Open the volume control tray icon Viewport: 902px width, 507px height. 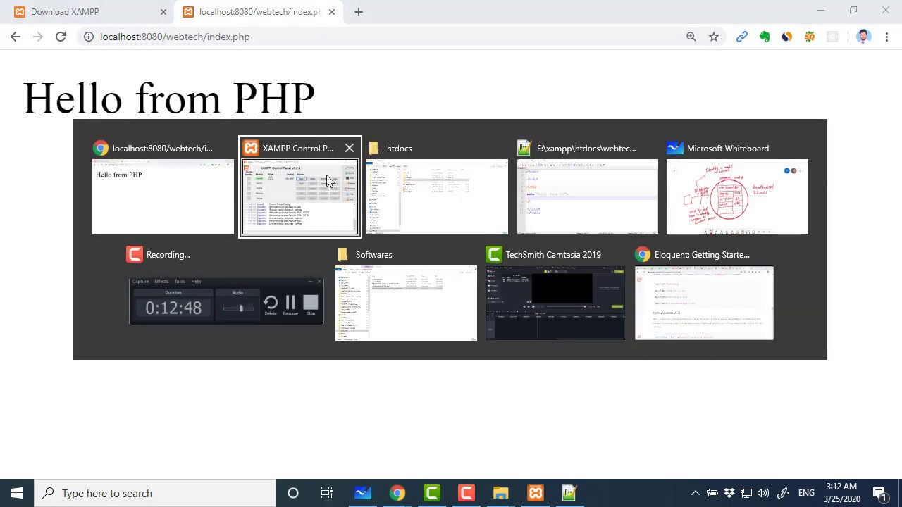click(x=763, y=493)
